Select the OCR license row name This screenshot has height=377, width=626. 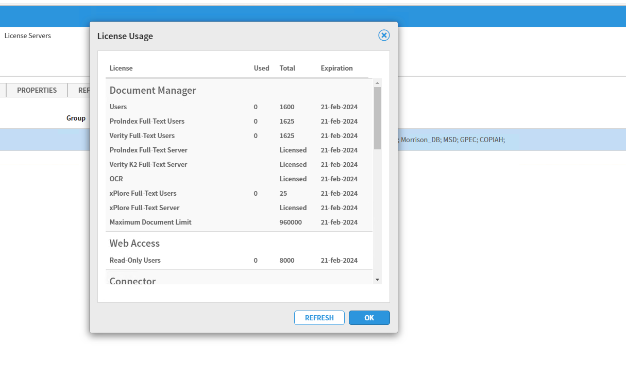point(116,179)
